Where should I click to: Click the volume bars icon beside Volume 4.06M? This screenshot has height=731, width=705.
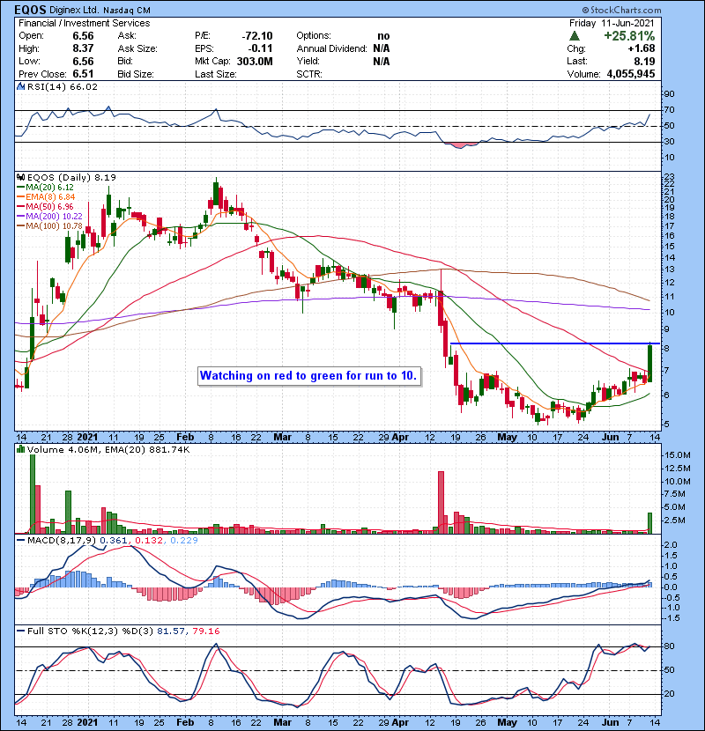pos(21,449)
